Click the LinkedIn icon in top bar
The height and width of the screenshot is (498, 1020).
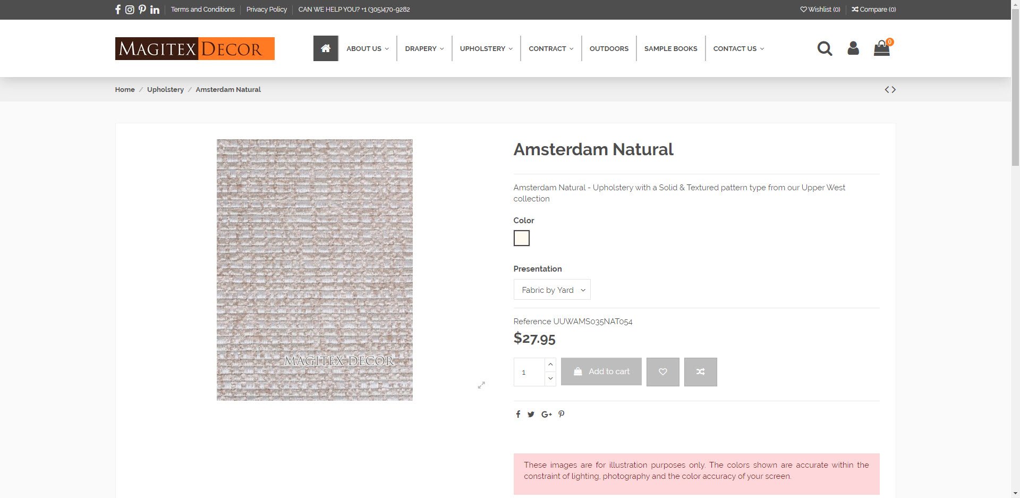click(x=155, y=10)
